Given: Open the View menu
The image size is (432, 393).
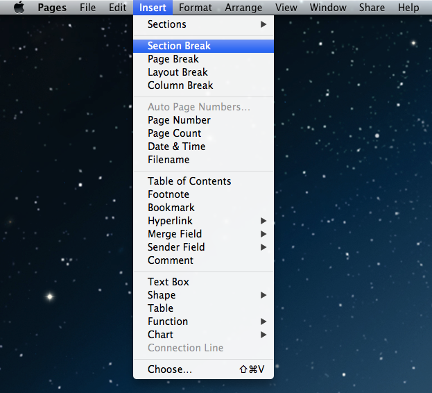Looking at the screenshot, I should [286, 8].
